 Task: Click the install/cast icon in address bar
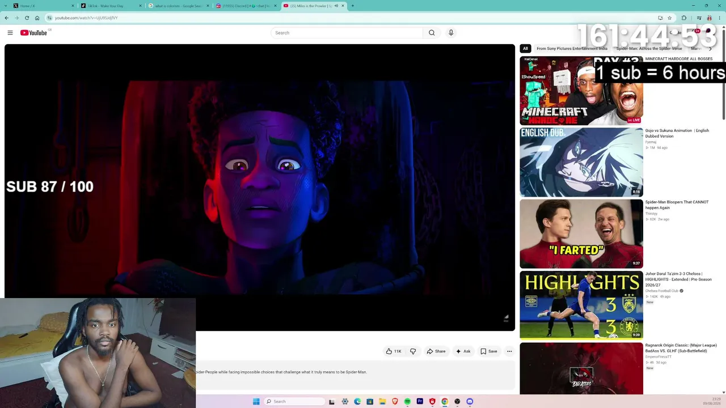coord(660,18)
